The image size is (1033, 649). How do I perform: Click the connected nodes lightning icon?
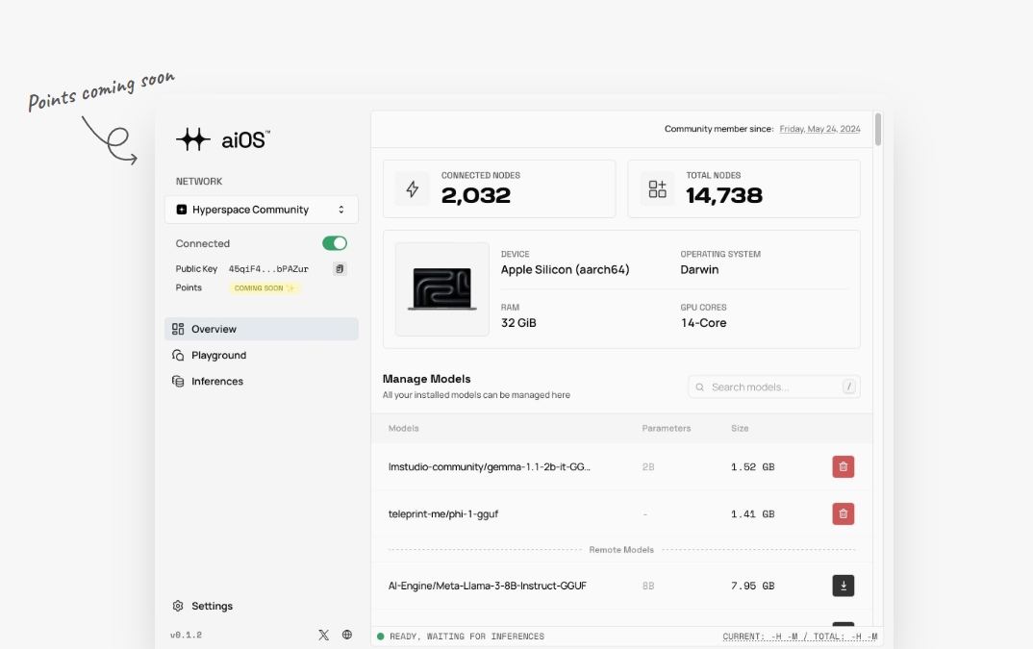point(413,189)
